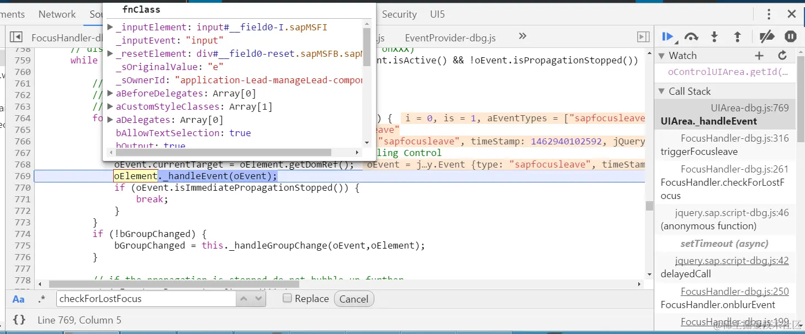Toggle case-sensitive search Aa
The width and height of the screenshot is (805, 334).
coord(19,299)
